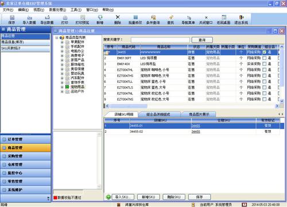Check 组合品 checkbox for EZT0047HS row
The height and width of the screenshot is (207, 287).
265,76
